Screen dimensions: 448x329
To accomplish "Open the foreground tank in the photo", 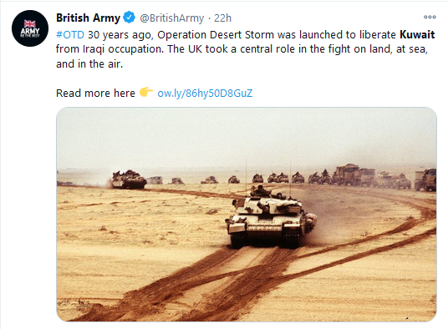I will tap(271, 218).
